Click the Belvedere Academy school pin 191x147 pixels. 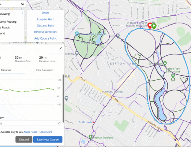click(76, 53)
